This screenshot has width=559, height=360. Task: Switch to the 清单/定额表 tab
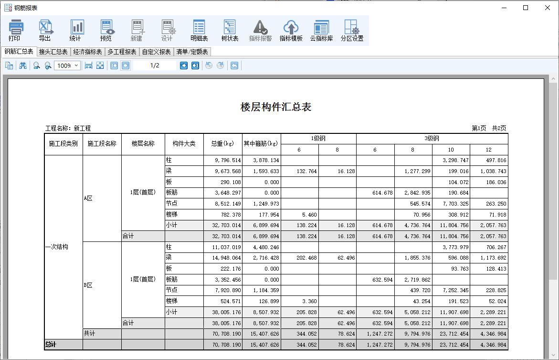click(x=192, y=52)
